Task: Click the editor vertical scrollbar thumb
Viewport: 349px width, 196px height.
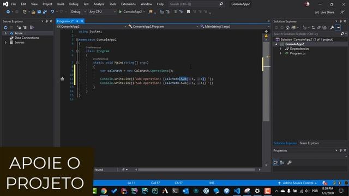Action: 266,81
